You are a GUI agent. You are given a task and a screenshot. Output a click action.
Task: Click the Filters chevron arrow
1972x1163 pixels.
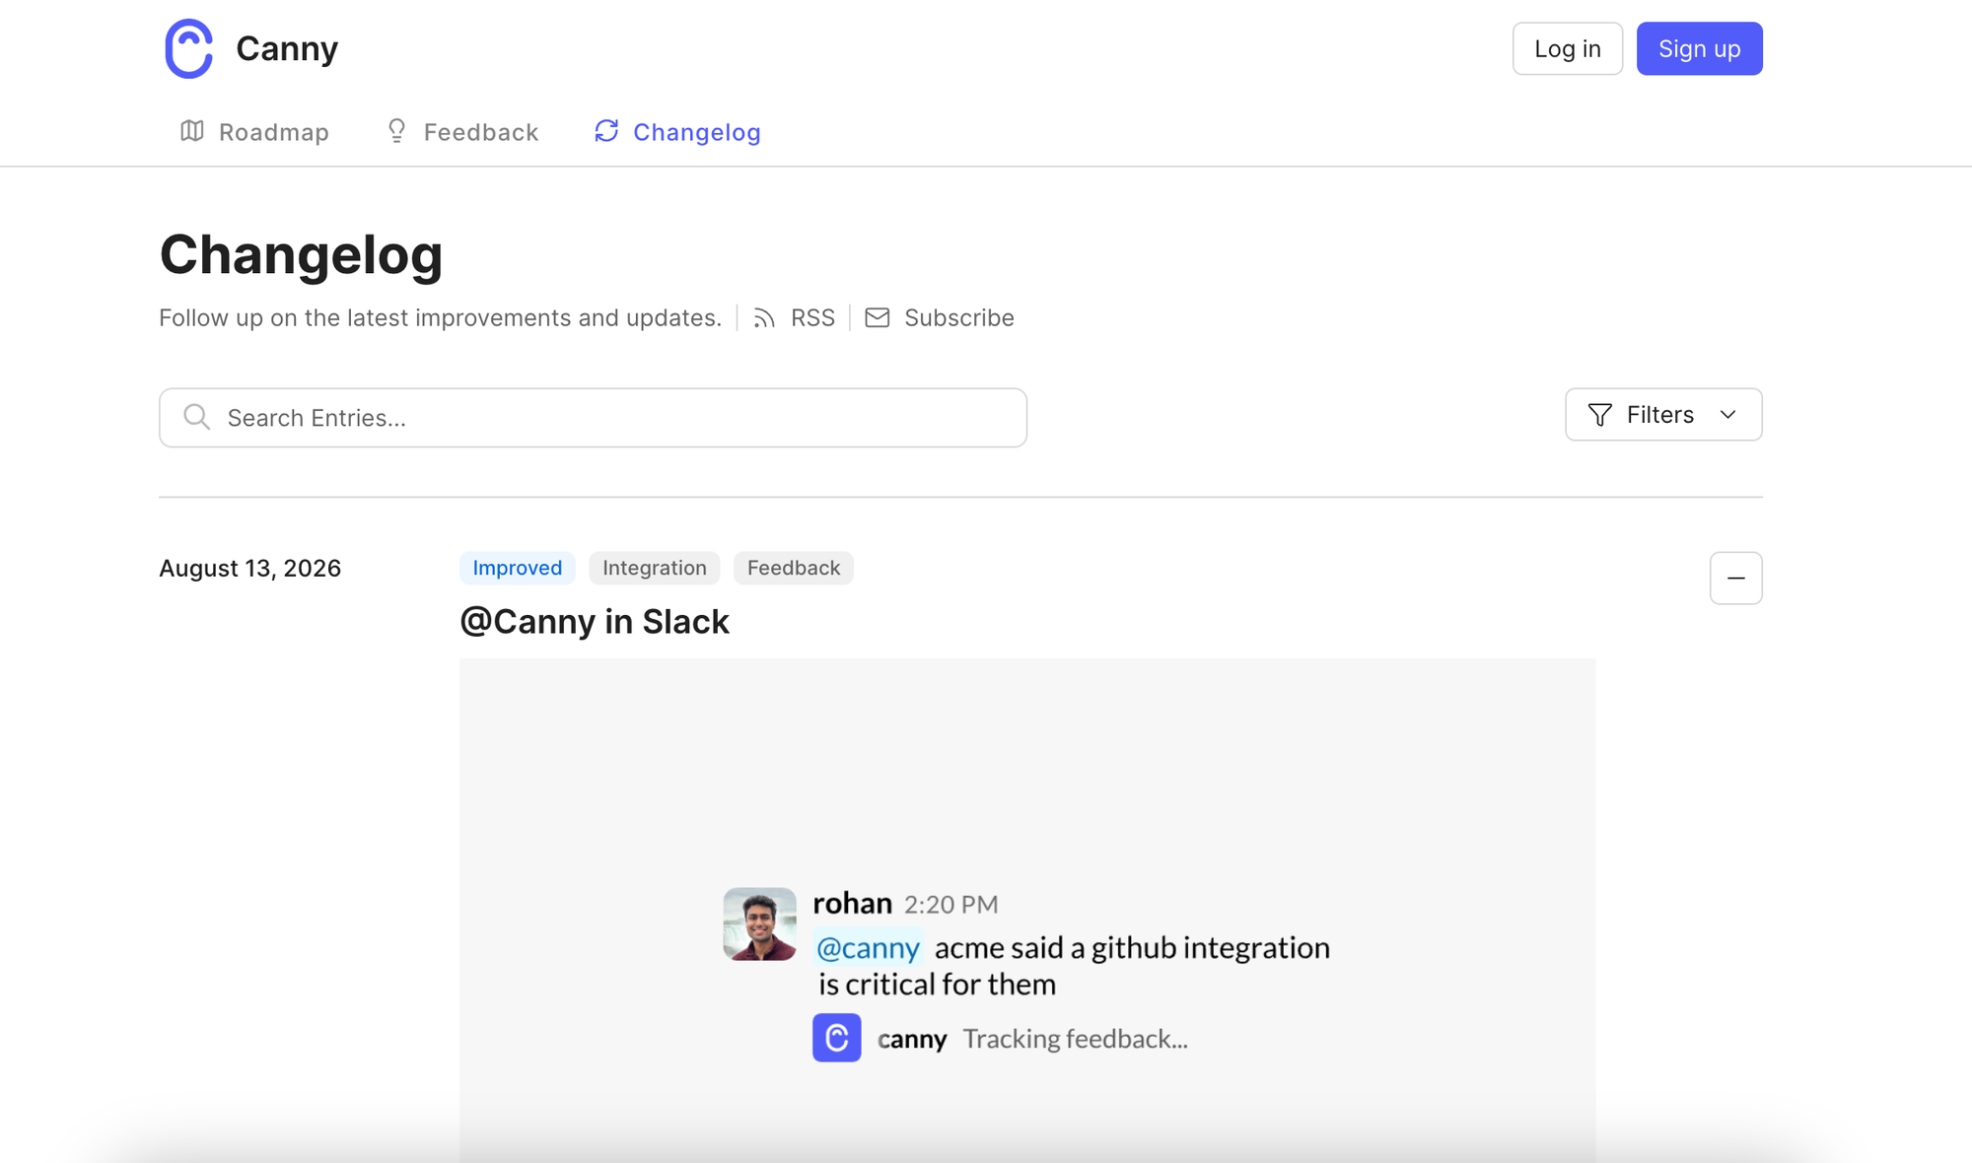click(1727, 415)
